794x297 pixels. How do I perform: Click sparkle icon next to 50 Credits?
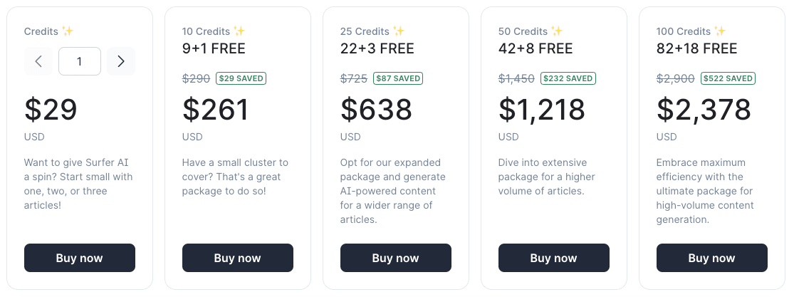(556, 31)
